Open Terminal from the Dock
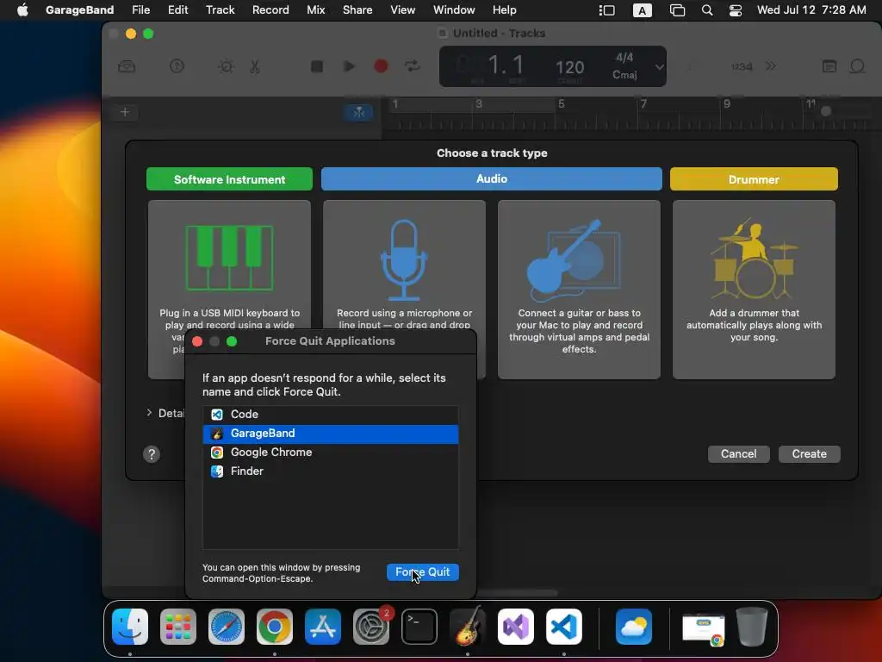This screenshot has height=662, width=882. click(419, 627)
